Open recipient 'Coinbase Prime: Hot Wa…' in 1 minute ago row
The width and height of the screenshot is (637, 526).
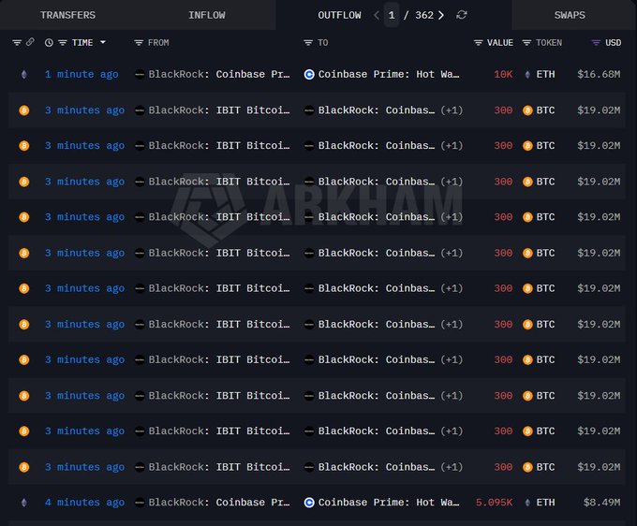tap(389, 74)
